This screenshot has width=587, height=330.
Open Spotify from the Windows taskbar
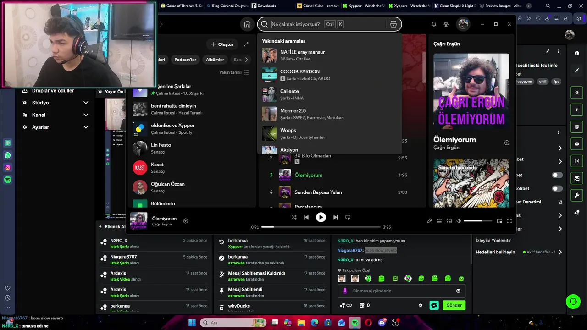click(355, 323)
